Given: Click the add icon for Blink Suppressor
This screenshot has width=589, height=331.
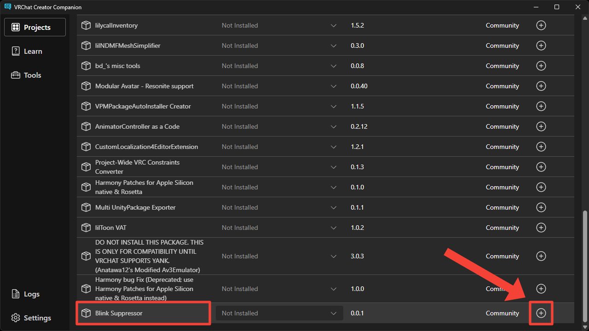Looking at the screenshot, I should point(541,313).
